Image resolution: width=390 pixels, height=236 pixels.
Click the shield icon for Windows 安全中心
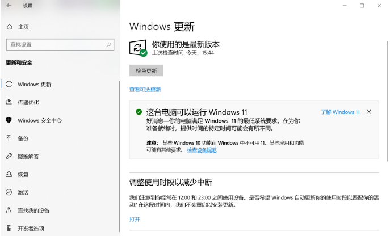click(9, 120)
